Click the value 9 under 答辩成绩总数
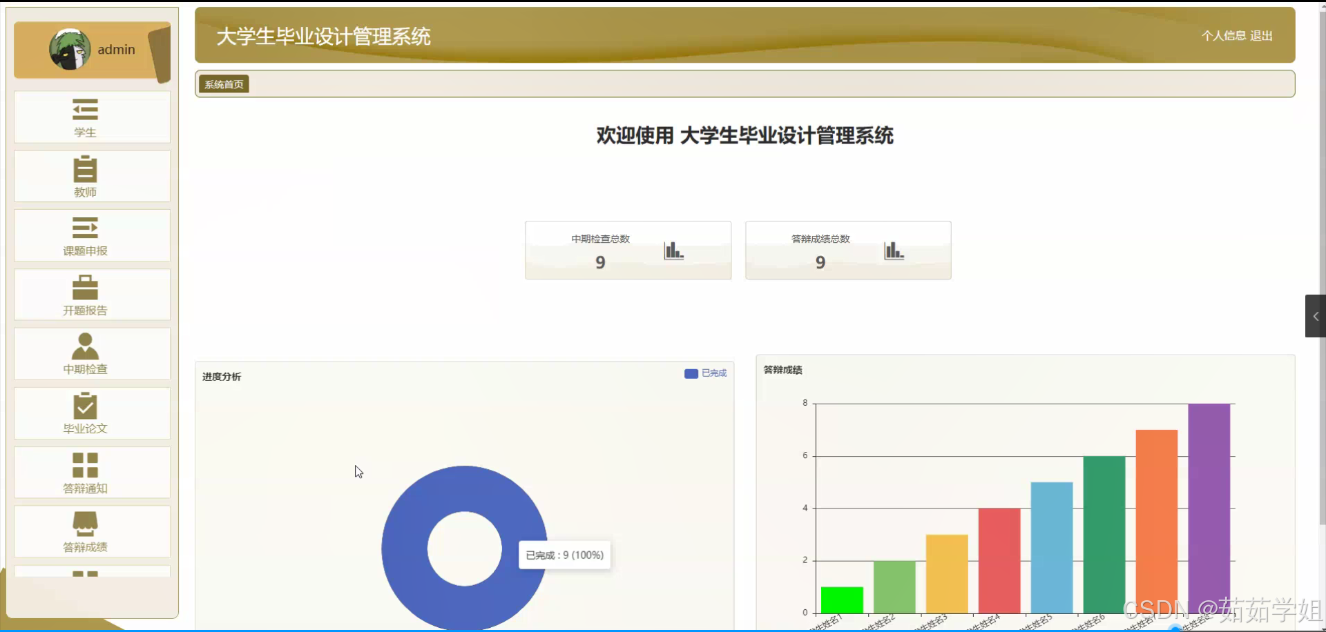The width and height of the screenshot is (1326, 632). (x=820, y=262)
